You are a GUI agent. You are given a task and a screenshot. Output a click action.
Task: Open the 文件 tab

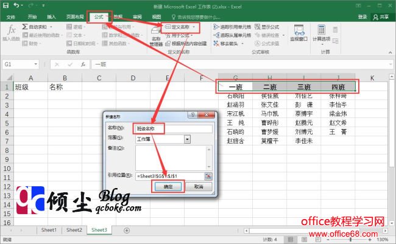(x=11, y=17)
